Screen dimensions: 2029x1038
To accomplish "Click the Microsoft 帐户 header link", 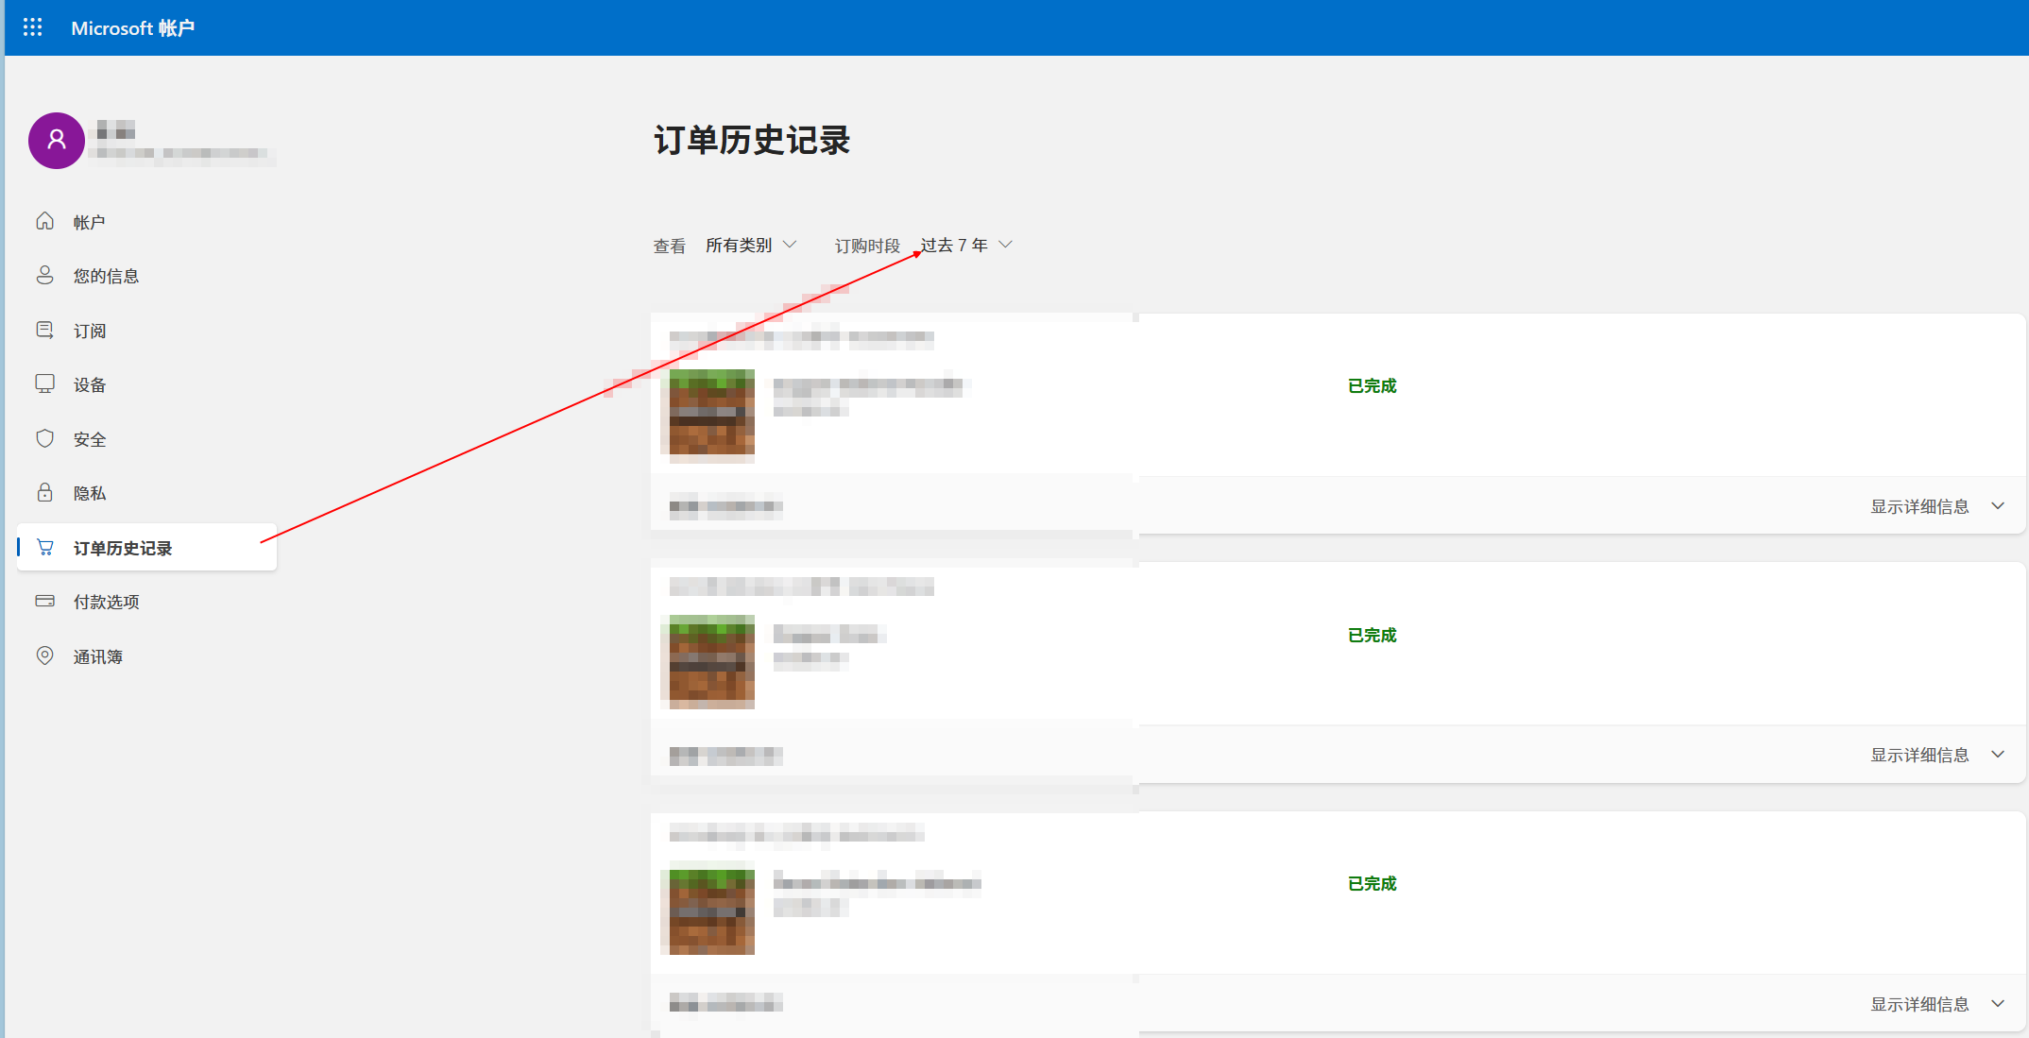I will click(132, 28).
